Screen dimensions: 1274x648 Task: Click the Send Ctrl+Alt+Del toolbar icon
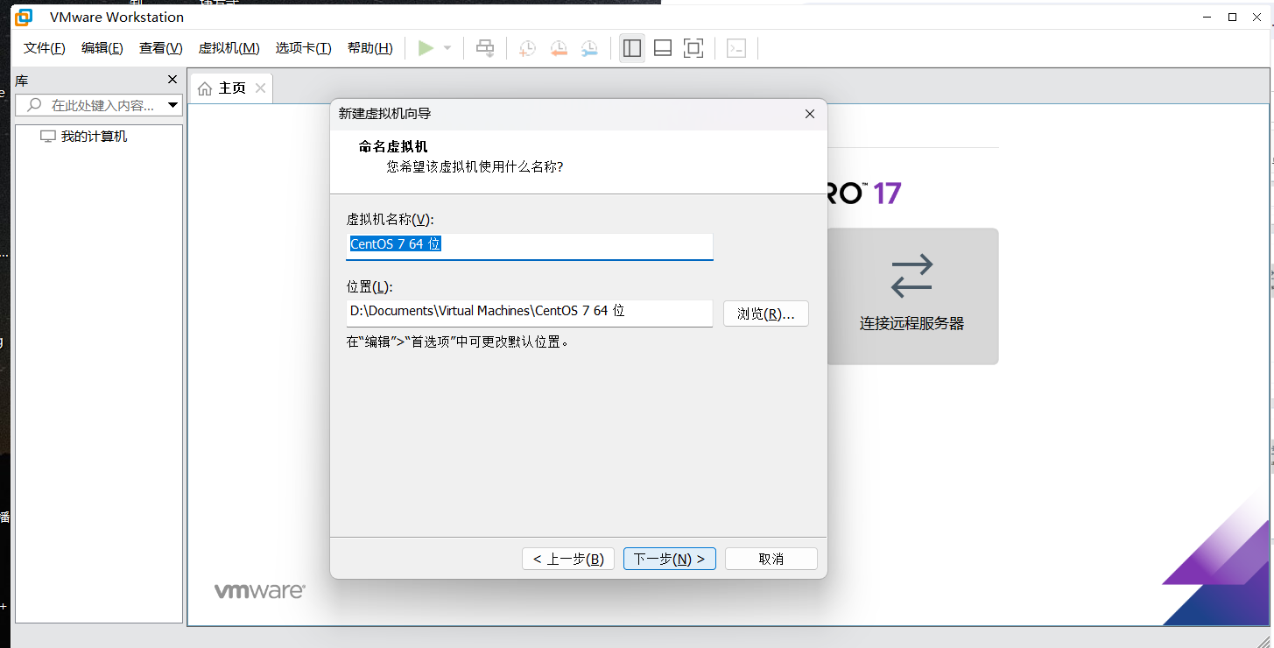[x=485, y=48]
